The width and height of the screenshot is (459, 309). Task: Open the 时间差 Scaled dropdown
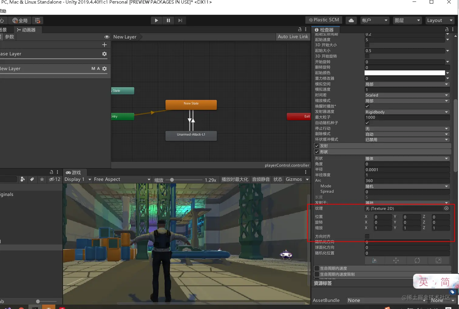point(407,95)
